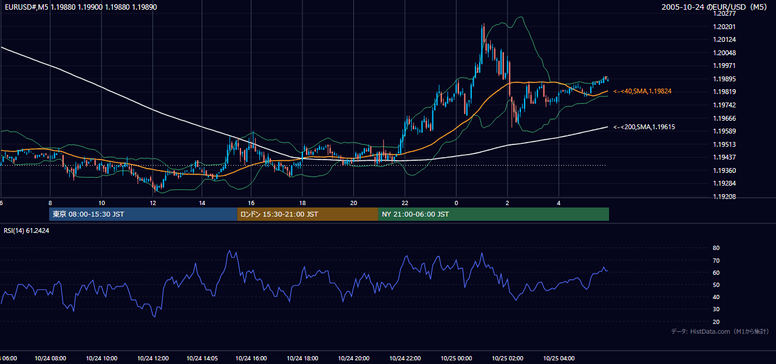Click the RSI(14) 61.2424 indicator label
This screenshot has height=364, width=776.
[27, 231]
